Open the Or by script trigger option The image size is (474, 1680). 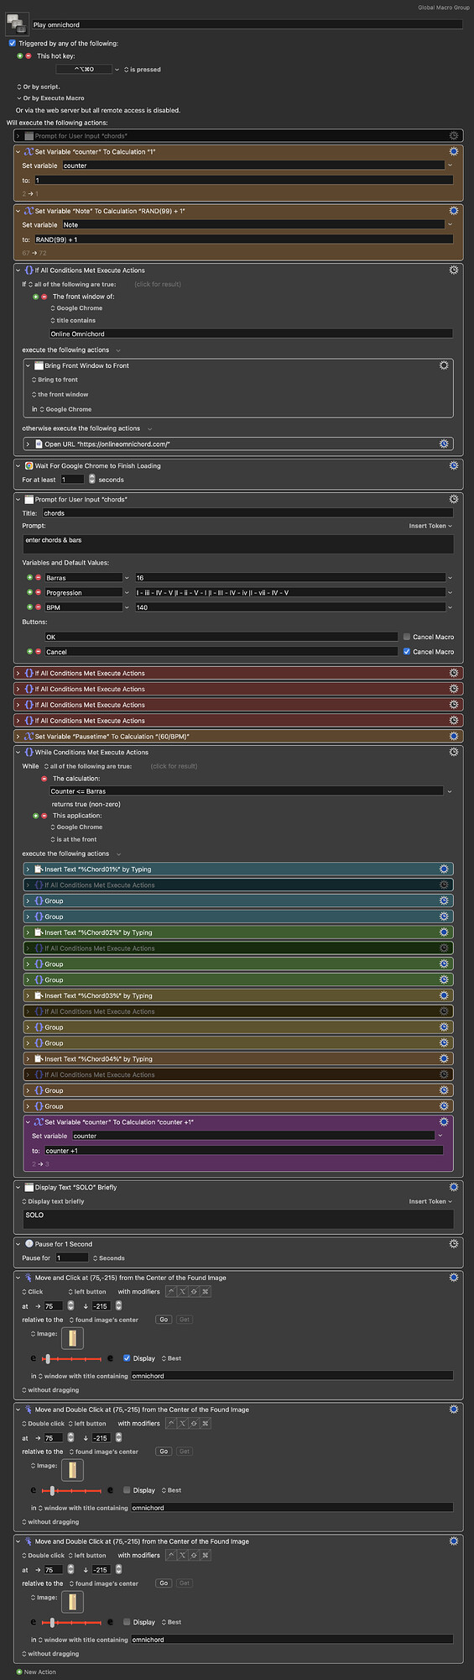pos(39,87)
